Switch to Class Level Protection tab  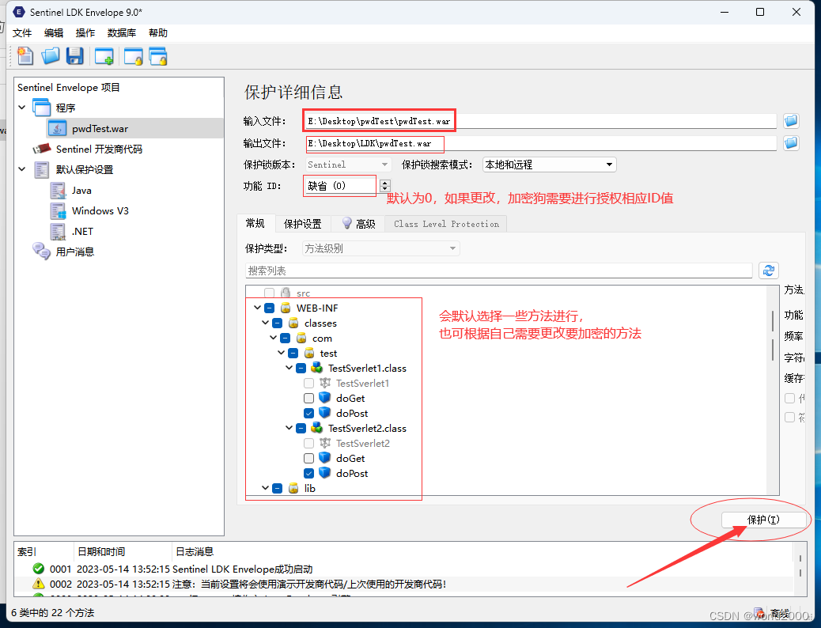446,224
